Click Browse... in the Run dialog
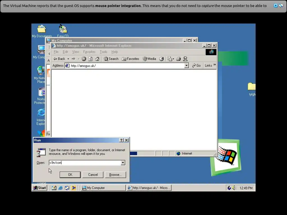Screen dimensions: 287x215 coord(115,175)
